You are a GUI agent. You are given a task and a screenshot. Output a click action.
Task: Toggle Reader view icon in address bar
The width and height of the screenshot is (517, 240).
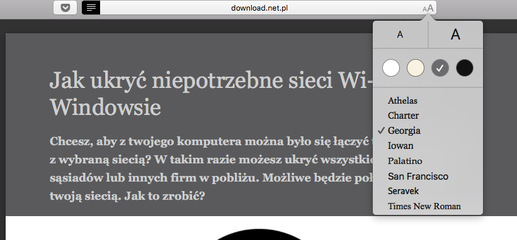pos(91,8)
